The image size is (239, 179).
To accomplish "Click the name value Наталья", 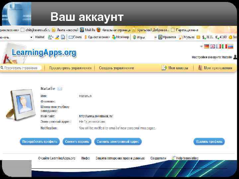I will point(85,96).
